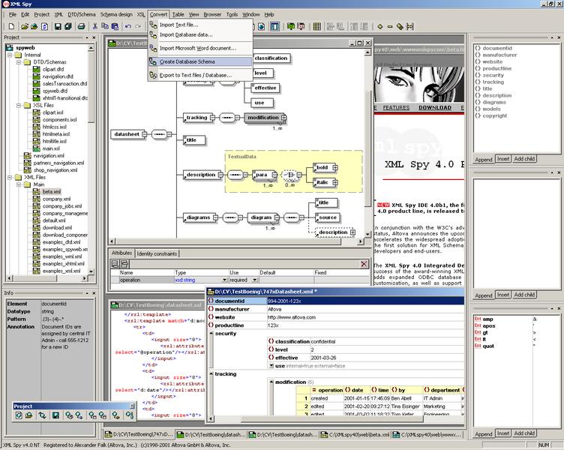
Task: Click the Cut scissors icon
Action: point(95,26)
